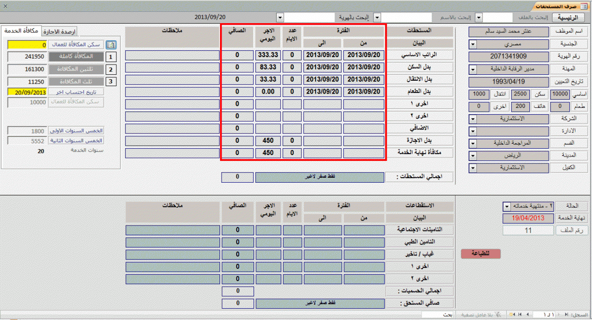Go to the previous record in the navigator
Image resolution: width=592 pixels, height=320 pixels.
click(x=558, y=314)
